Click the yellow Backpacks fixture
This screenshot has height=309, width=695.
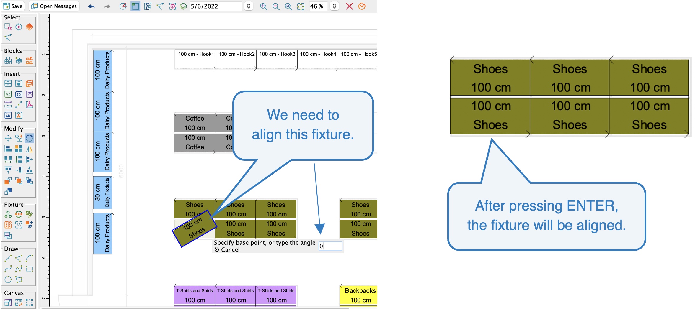pyautogui.click(x=359, y=295)
